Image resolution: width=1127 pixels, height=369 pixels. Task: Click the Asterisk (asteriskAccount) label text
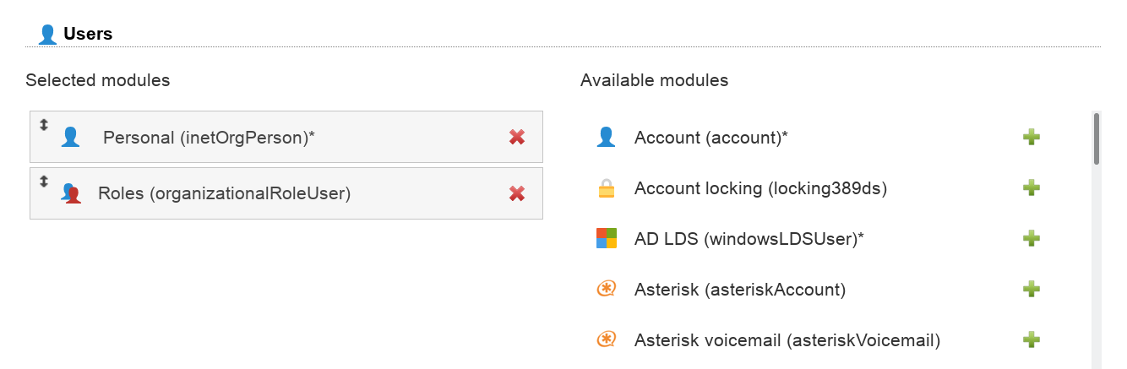(x=739, y=290)
